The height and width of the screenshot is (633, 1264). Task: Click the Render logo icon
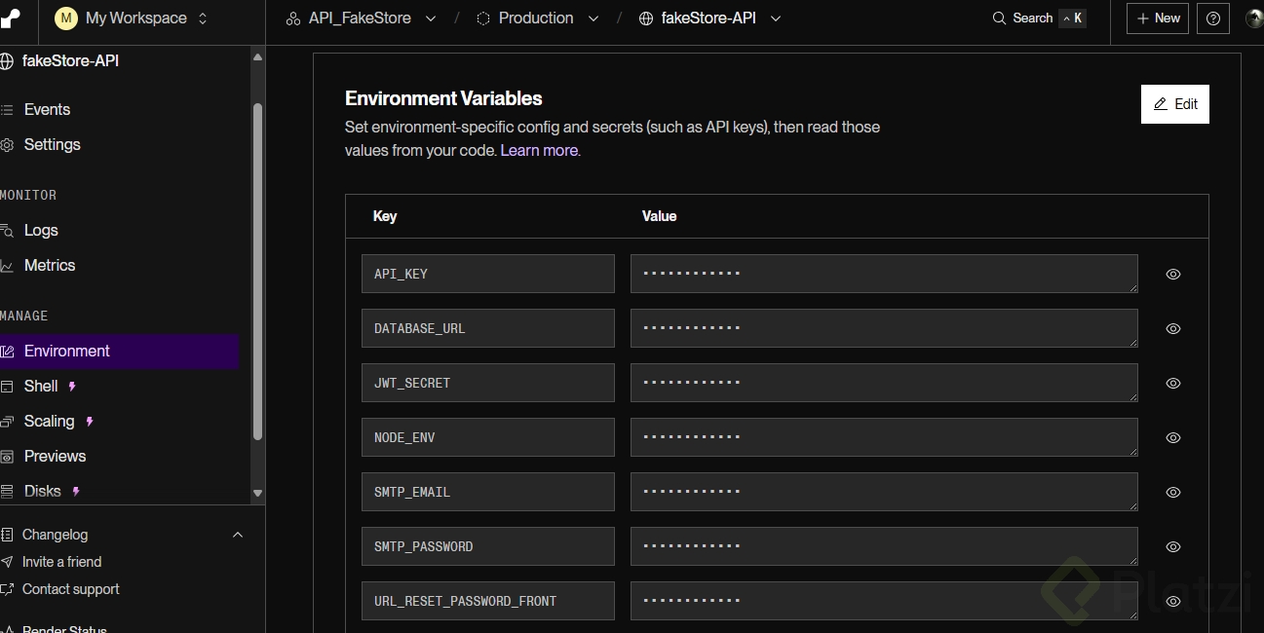(x=12, y=19)
